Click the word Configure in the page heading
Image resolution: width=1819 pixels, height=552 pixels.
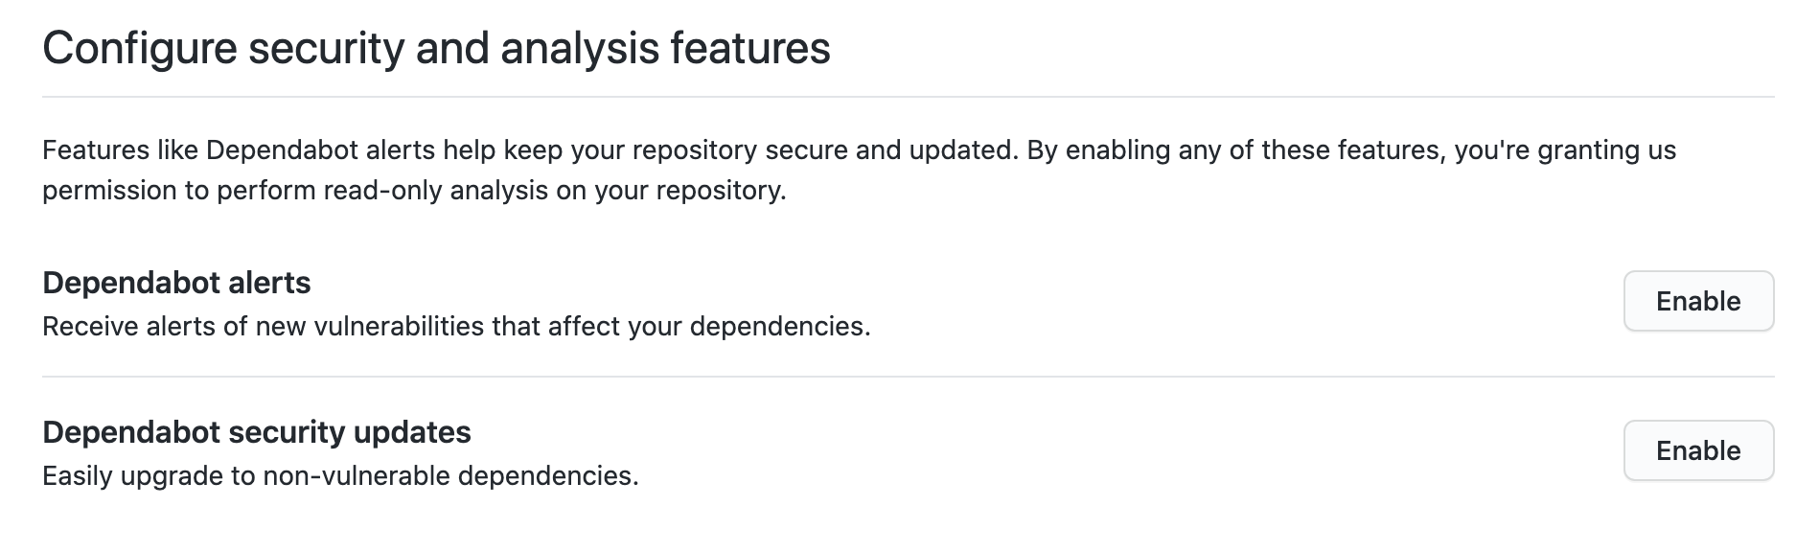[139, 48]
